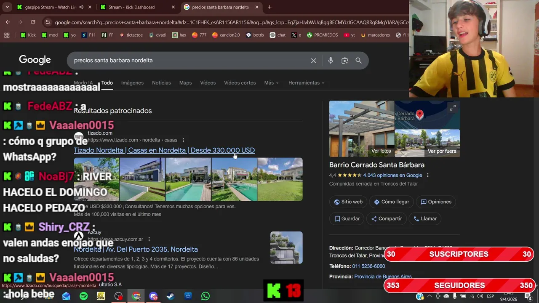
Task: Open the 777 bookmark
Action: click(199, 35)
